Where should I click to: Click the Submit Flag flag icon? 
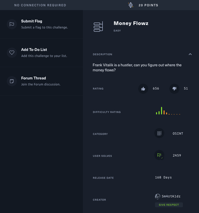[x=12, y=24]
